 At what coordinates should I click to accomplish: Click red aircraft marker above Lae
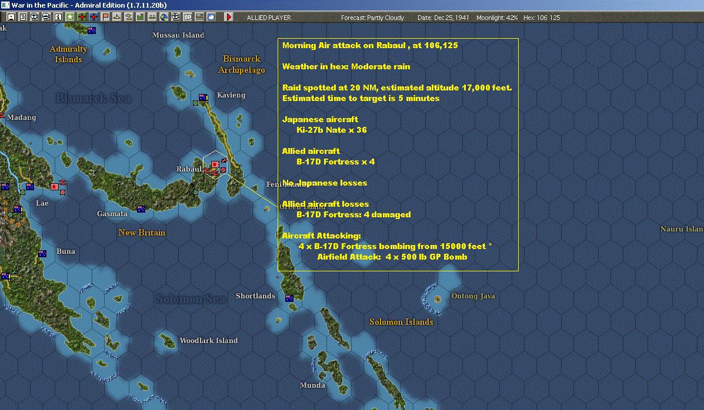[63, 182]
